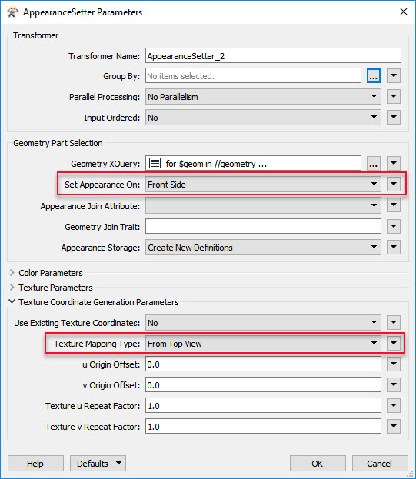The height and width of the screenshot is (479, 416).
Task: Click the Group By side arrow menu
Action: click(x=394, y=76)
